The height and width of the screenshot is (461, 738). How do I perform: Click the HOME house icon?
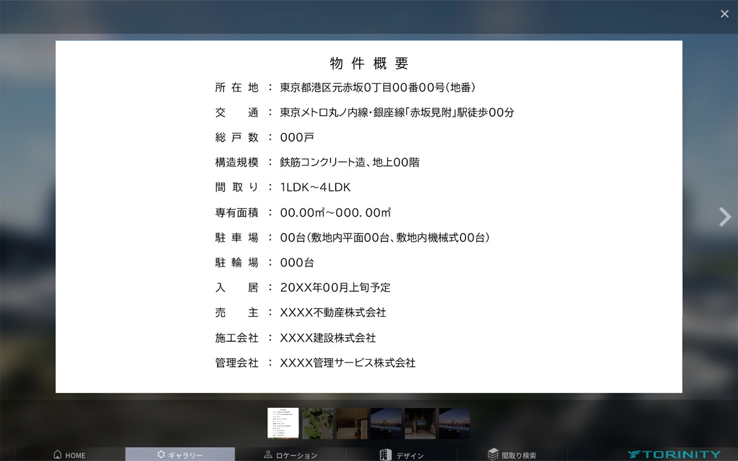point(58,454)
